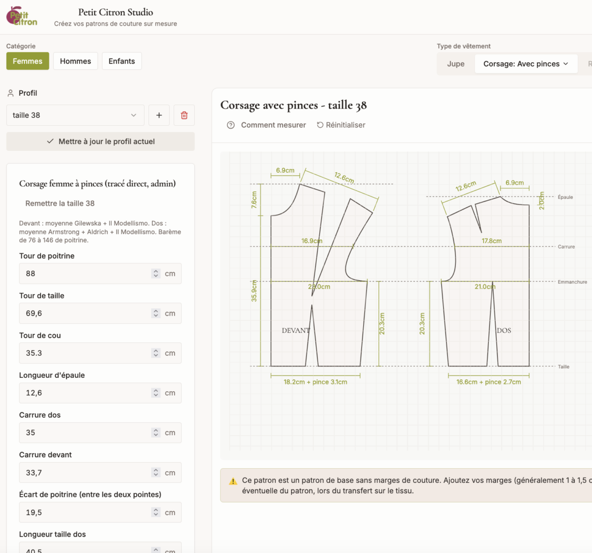This screenshot has height=553, width=592.
Task: Click the question mark help icon
Action: point(230,125)
